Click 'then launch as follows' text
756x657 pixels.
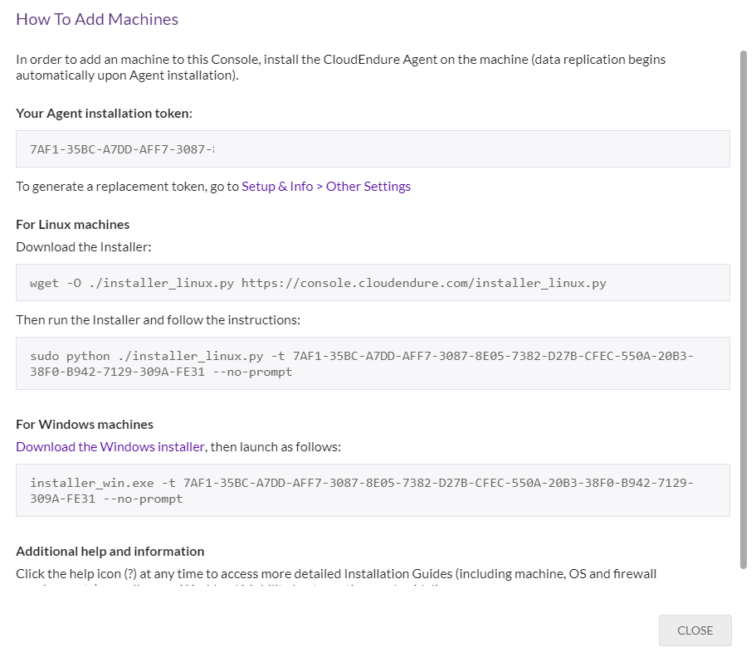(276, 447)
